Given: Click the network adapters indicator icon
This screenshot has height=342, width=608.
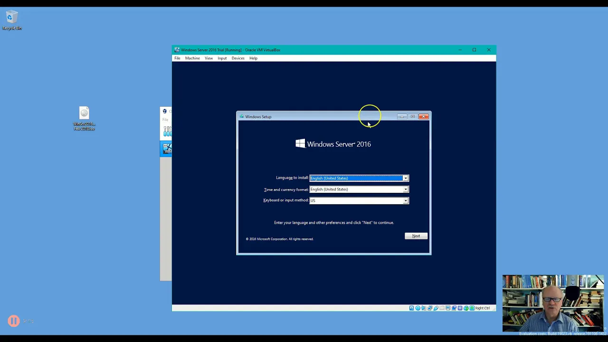Looking at the screenshot, I should click(x=430, y=308).
